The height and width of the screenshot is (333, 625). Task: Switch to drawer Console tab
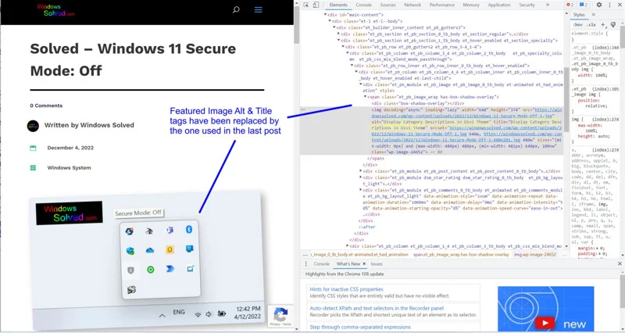(x=321, y=264)
